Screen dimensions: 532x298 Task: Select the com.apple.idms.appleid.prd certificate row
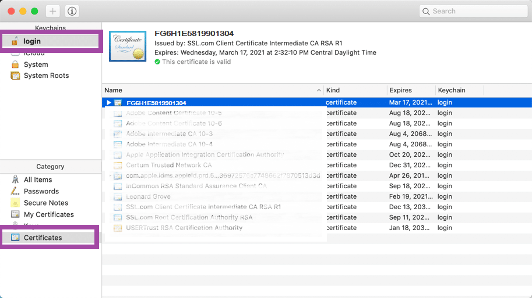(317, 176)
